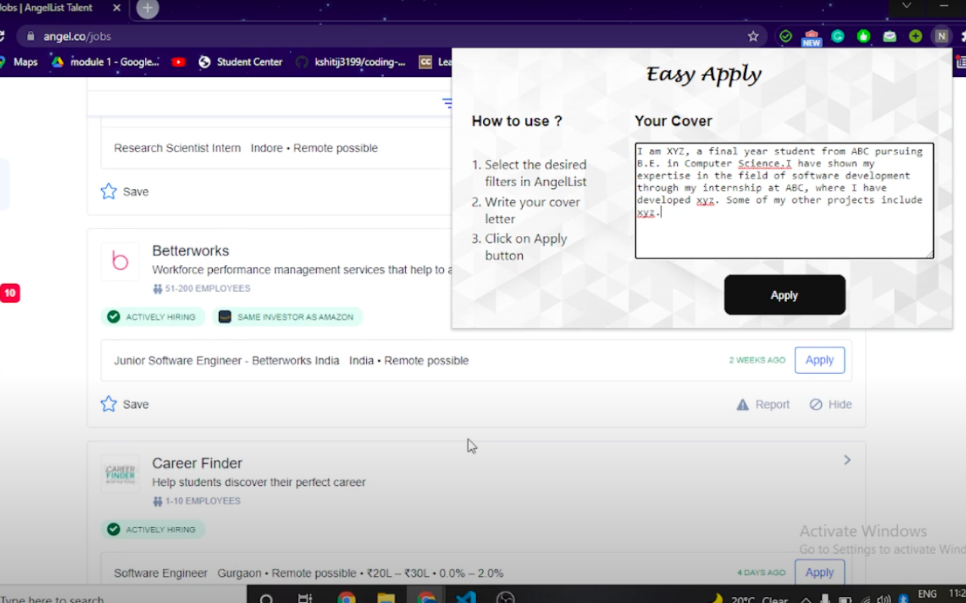
Task: Open the extension with NEW badge
Action: [x=811, y=38]
